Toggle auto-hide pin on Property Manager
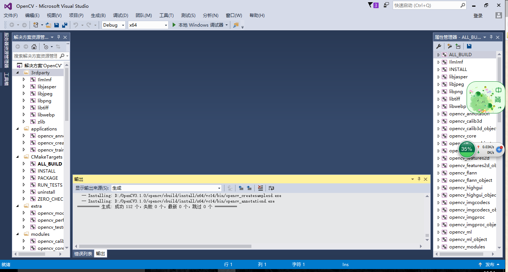Screen dimensions: 508x272 click(x=491, y=37)
